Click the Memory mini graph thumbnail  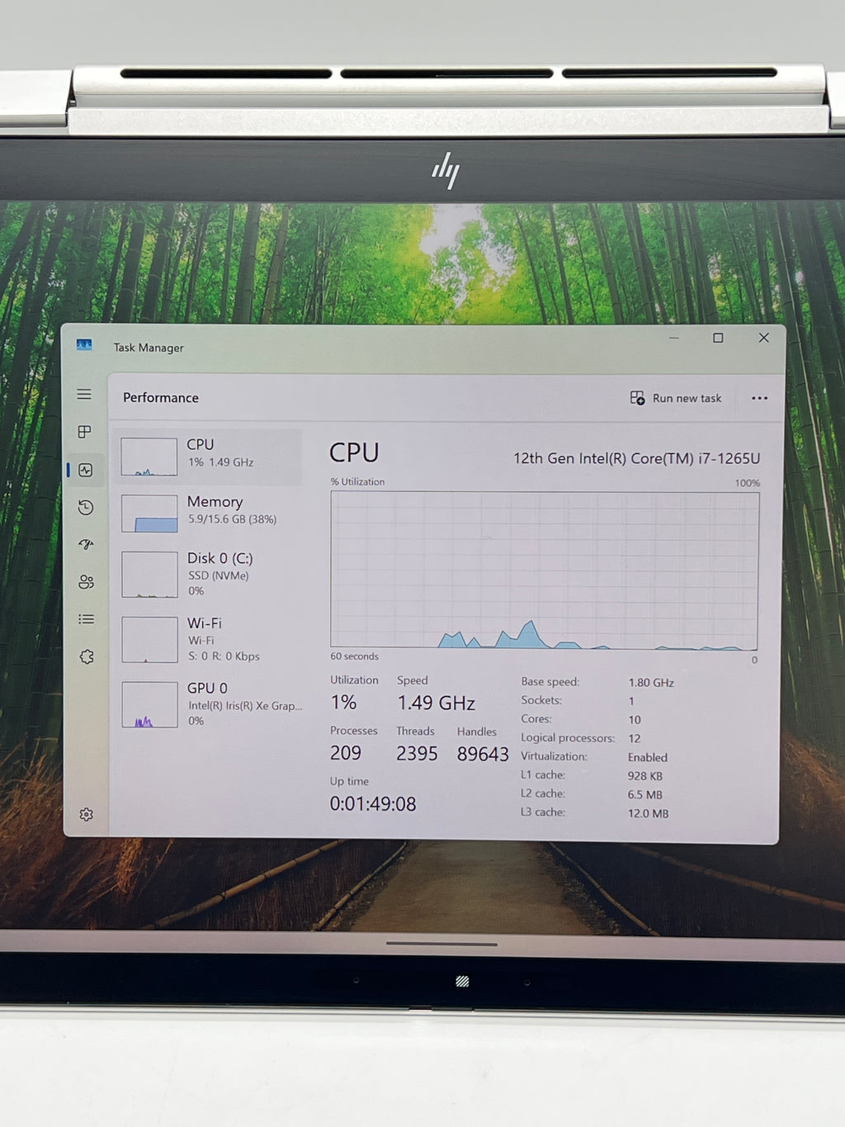pos(149,514)
